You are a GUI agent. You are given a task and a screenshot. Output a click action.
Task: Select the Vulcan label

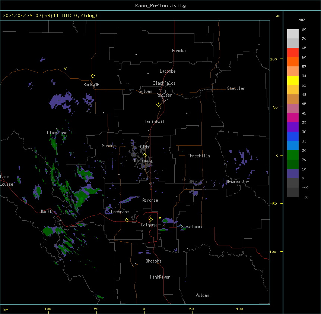pos(202,295)
